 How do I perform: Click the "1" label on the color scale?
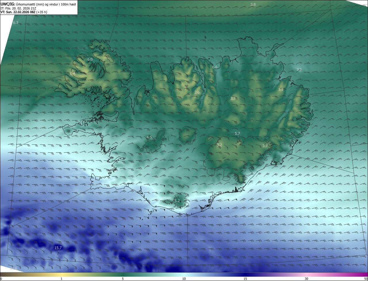[62, 279]
